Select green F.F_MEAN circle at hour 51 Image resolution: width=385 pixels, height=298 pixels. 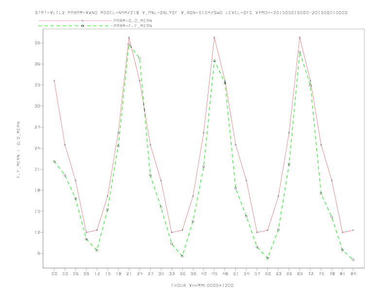(236, 188)
